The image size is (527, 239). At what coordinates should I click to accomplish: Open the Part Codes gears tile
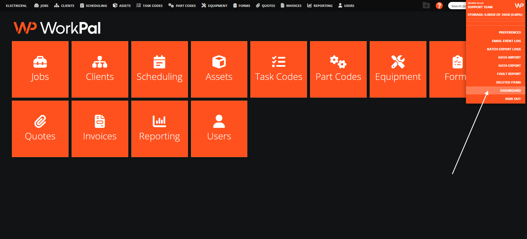coord(338,69)
